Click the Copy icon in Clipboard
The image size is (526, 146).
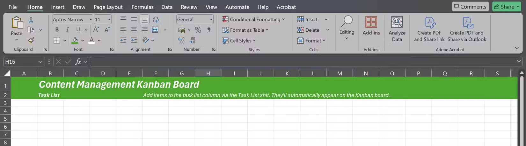pos(31,30)
